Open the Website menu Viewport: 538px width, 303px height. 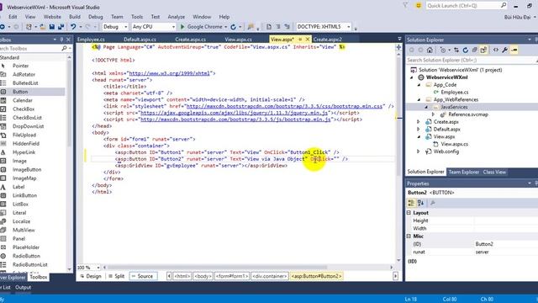coord(52,17)
